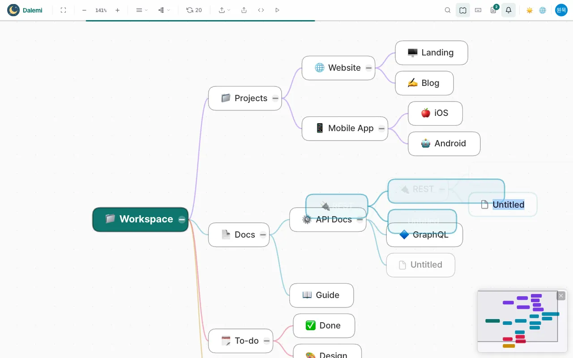The height and width of the screenshot is (358, 573).
Task: Open the notes icon with badge 2
Action: pos(493,10)
